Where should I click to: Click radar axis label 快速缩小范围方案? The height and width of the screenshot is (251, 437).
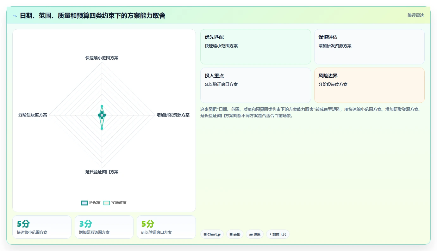click(102, 58)
